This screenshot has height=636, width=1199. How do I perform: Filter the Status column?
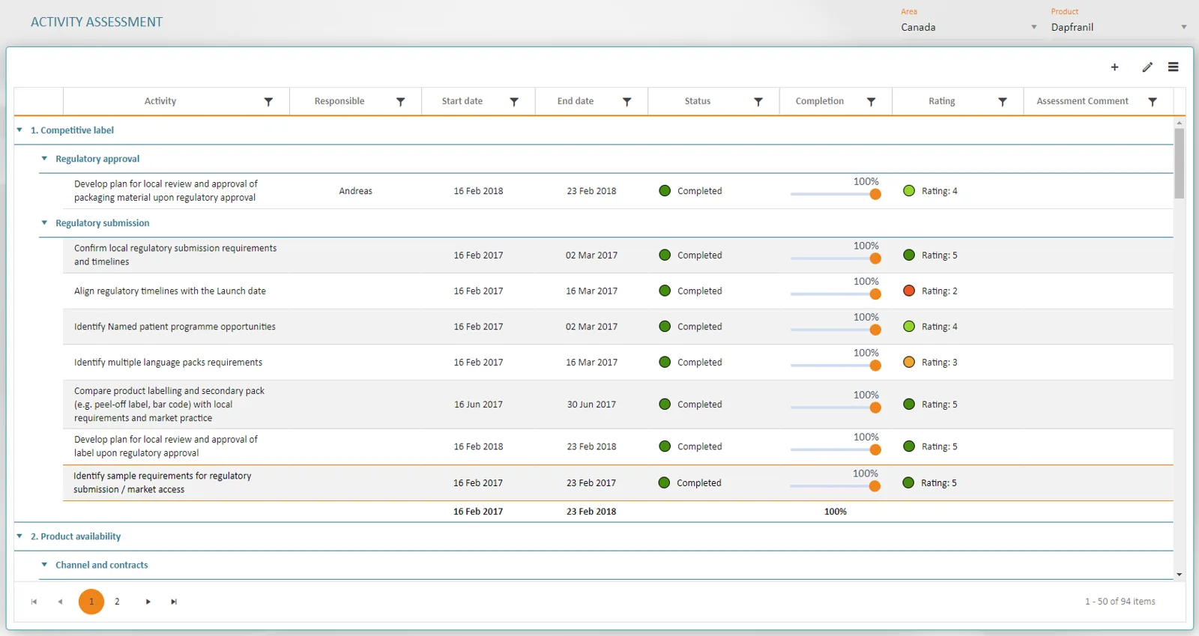point(758,102)
